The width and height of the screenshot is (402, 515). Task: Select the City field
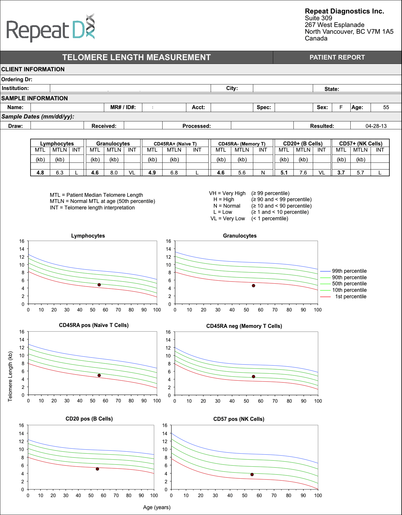283,88
